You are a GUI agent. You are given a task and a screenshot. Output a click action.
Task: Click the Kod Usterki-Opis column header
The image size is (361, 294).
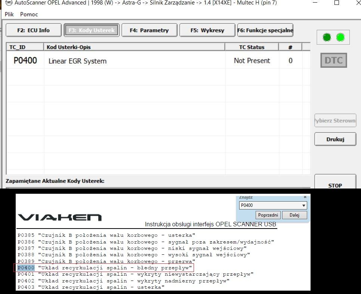point(134,47)
